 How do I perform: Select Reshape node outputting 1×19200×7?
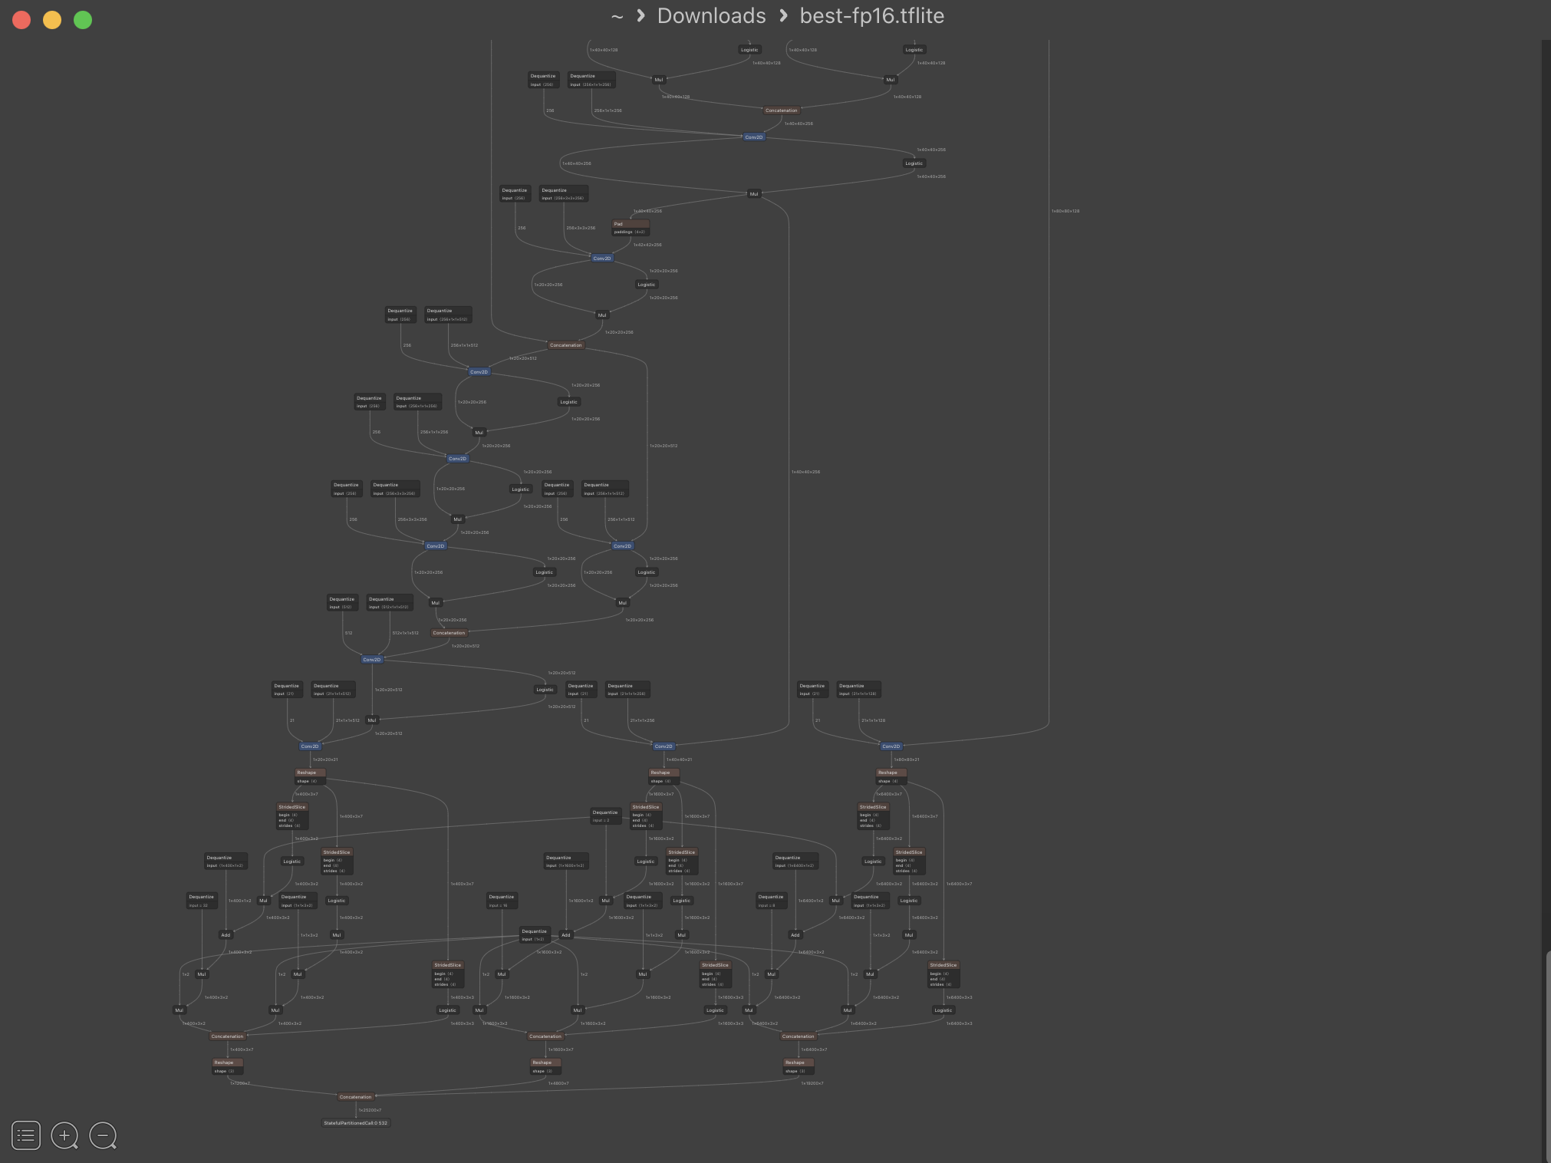click(x=798, y=1066)
